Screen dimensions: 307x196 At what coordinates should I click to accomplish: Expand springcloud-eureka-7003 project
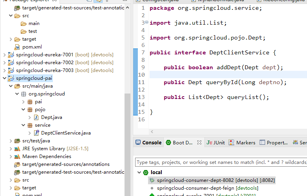[x=5, y=70]
